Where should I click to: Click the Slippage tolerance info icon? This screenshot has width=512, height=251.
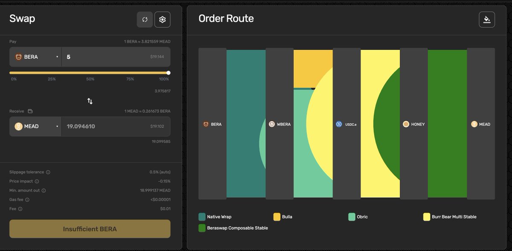[x=48, y=172]
